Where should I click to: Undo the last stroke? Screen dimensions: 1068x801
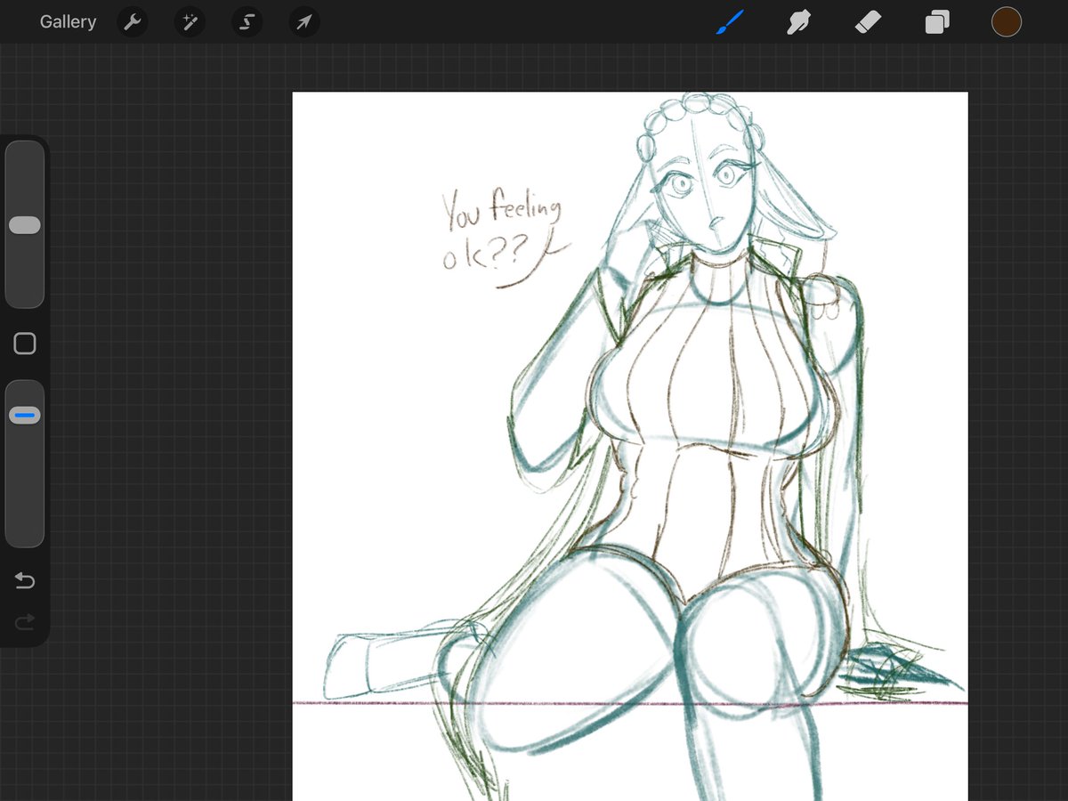(25, 581)
